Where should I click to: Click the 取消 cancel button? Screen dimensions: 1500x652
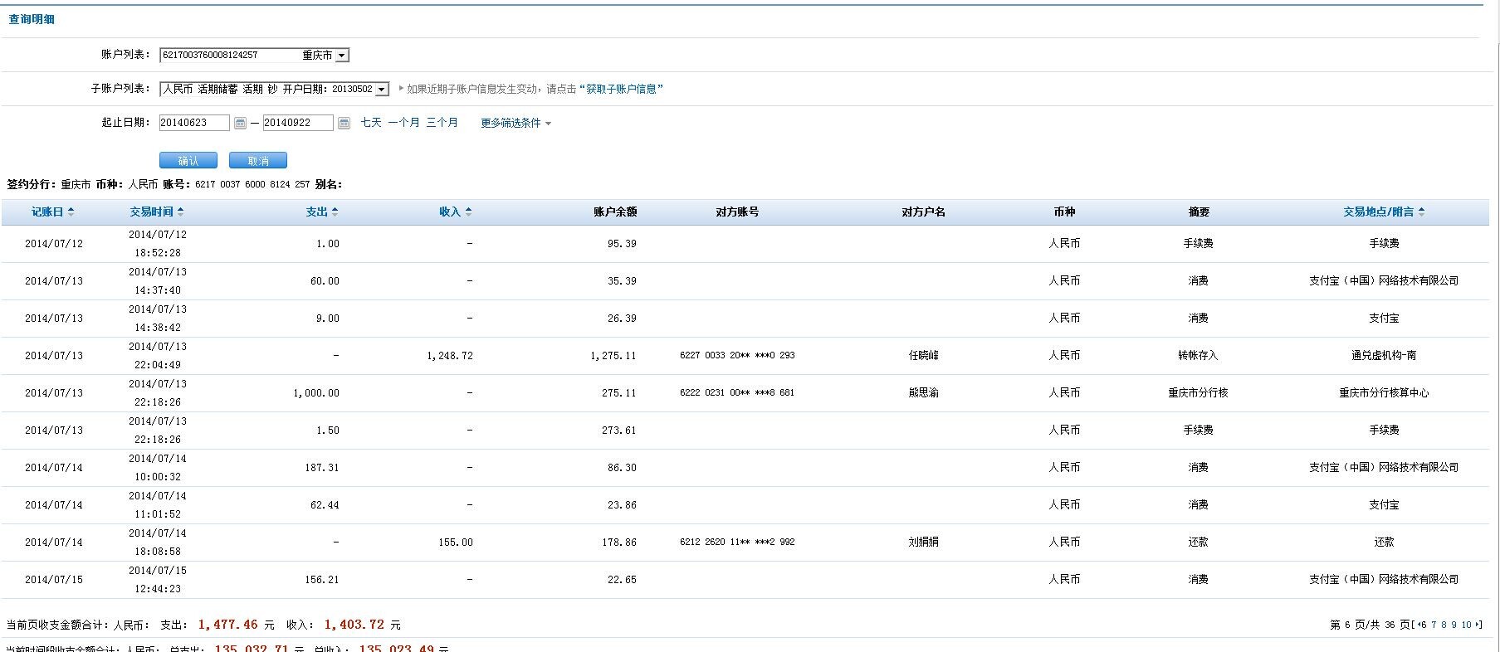coord(258,161)
